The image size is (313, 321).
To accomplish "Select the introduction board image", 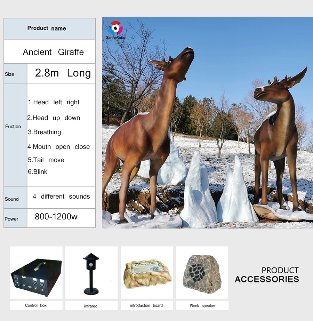I will (146, 272).
